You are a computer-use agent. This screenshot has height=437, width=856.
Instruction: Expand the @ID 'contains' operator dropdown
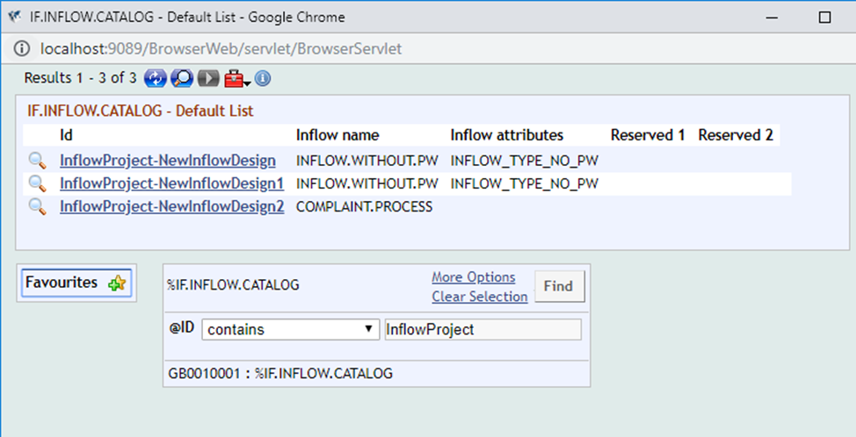[x=290, y=330]
